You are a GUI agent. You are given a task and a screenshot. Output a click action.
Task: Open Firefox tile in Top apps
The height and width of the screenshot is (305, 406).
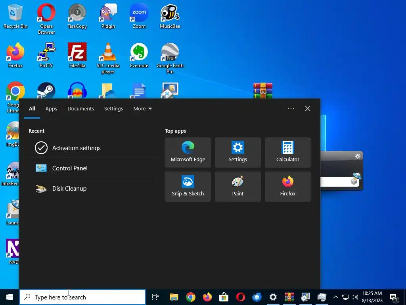(288, 187)
